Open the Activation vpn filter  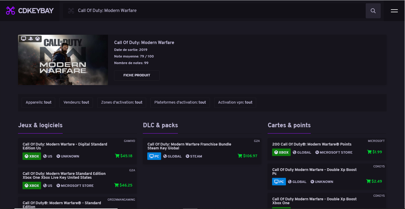click(x=235, y=102)
